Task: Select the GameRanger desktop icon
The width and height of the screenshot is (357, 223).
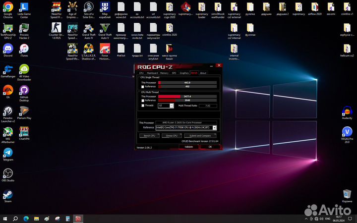Action: [x=8, y=71]
